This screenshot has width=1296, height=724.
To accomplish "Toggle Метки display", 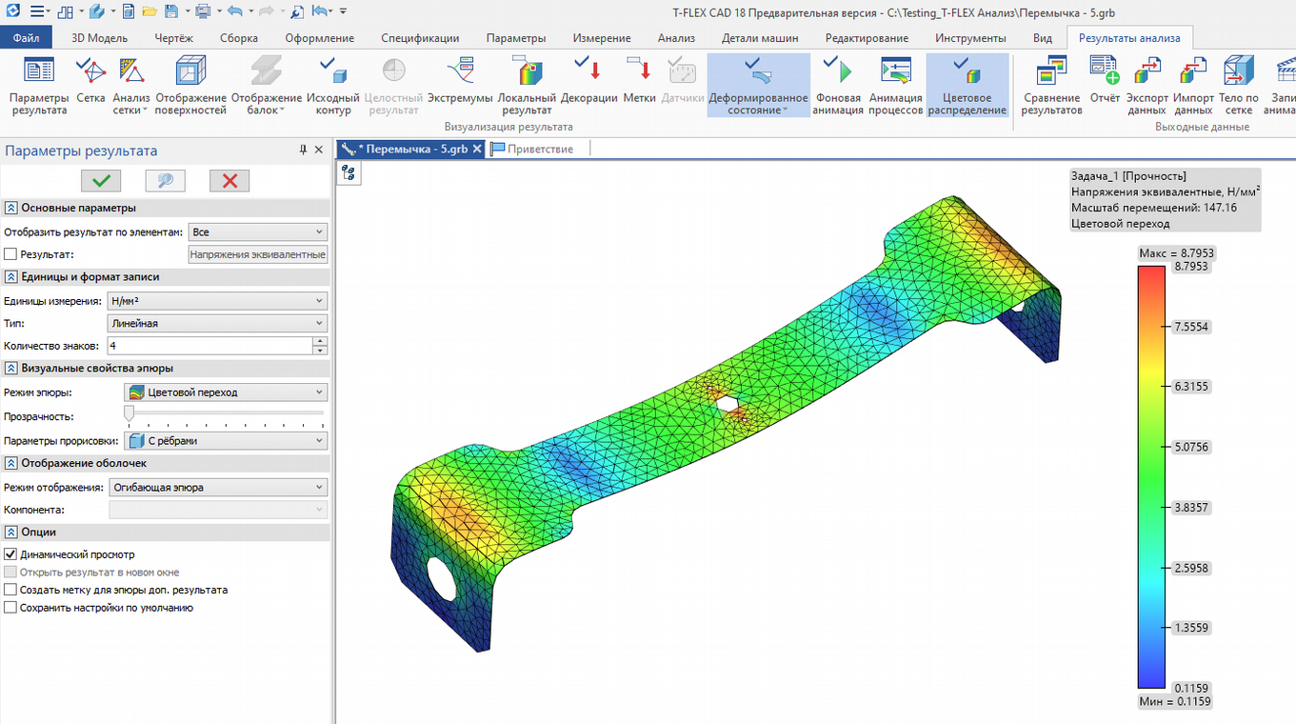I will 639,79.
